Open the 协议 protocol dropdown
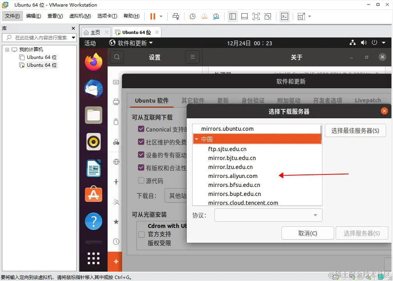The width and height of the screenshot is (393, 281). point(268,215)
